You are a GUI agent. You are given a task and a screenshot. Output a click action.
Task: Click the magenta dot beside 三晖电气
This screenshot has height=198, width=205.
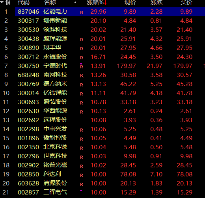click(81, 190)
